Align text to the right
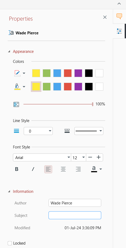The image size is (126, 248). (78, 169)
